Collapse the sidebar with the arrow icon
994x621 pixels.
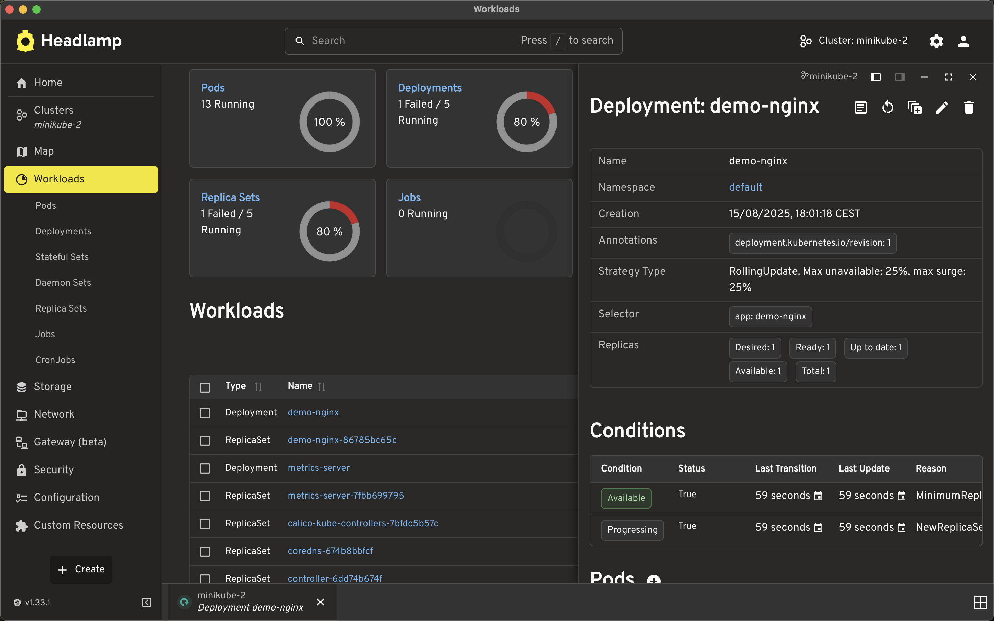coord(147,602)
